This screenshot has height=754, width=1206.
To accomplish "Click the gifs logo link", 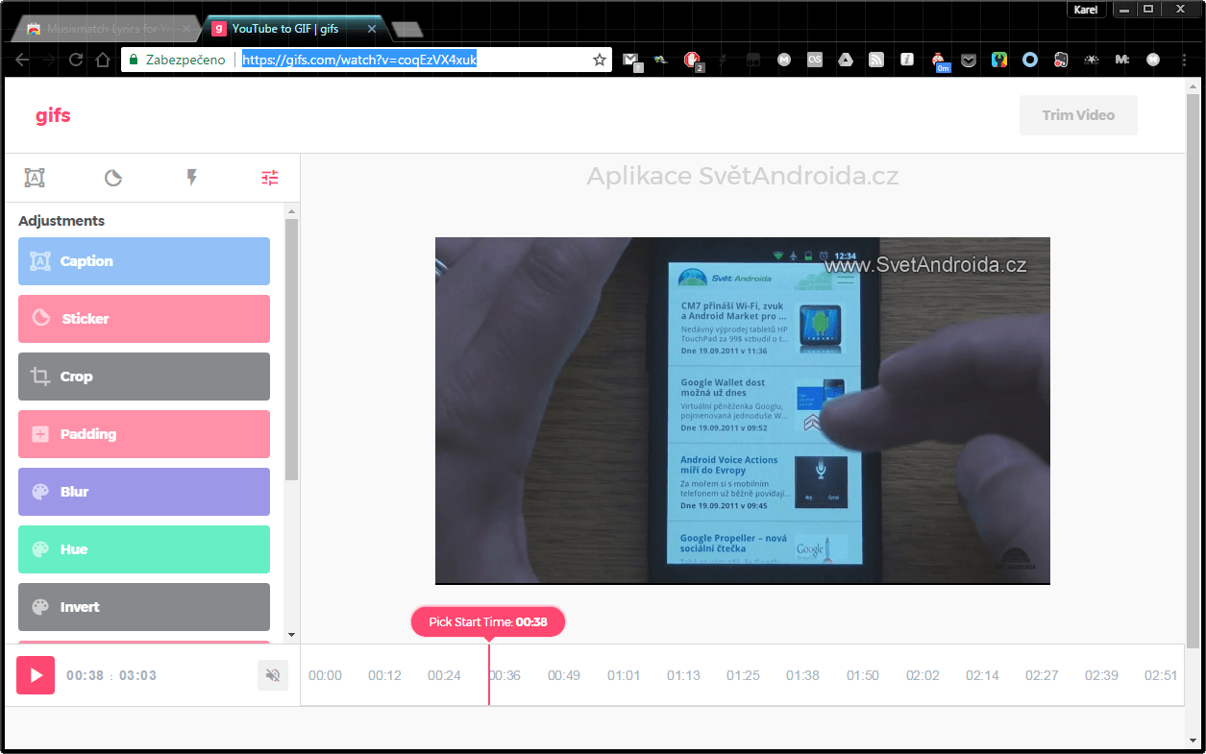I will coord(54,115).
